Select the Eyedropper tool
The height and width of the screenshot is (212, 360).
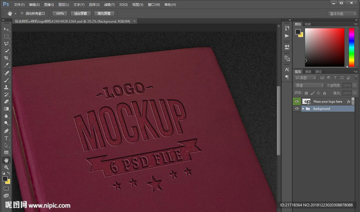(6, 65)
